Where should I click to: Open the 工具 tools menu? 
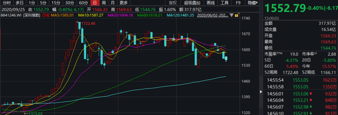[224, 3]
